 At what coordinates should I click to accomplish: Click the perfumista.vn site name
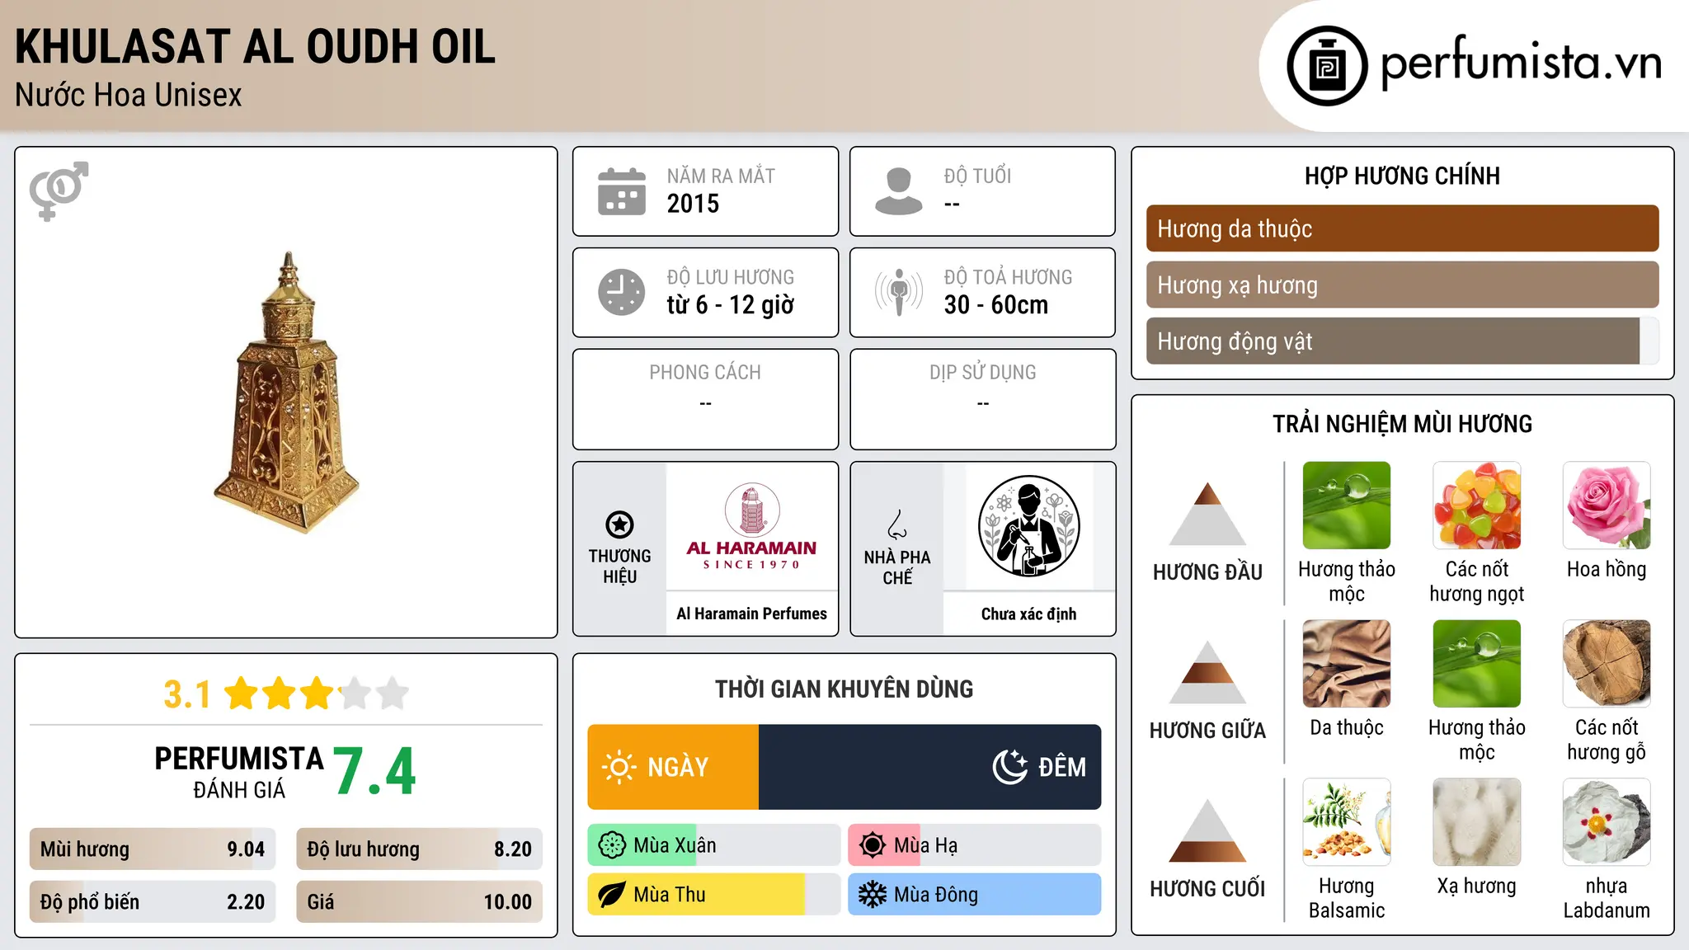pyautogui.click(x=1521, y=63)
